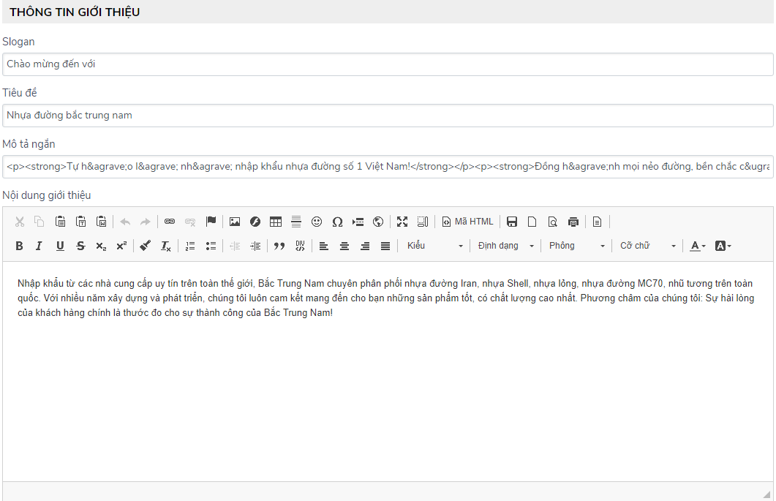Screen dimensions: 776x501
Task: Toggle underline formatting
Action: 60,246
